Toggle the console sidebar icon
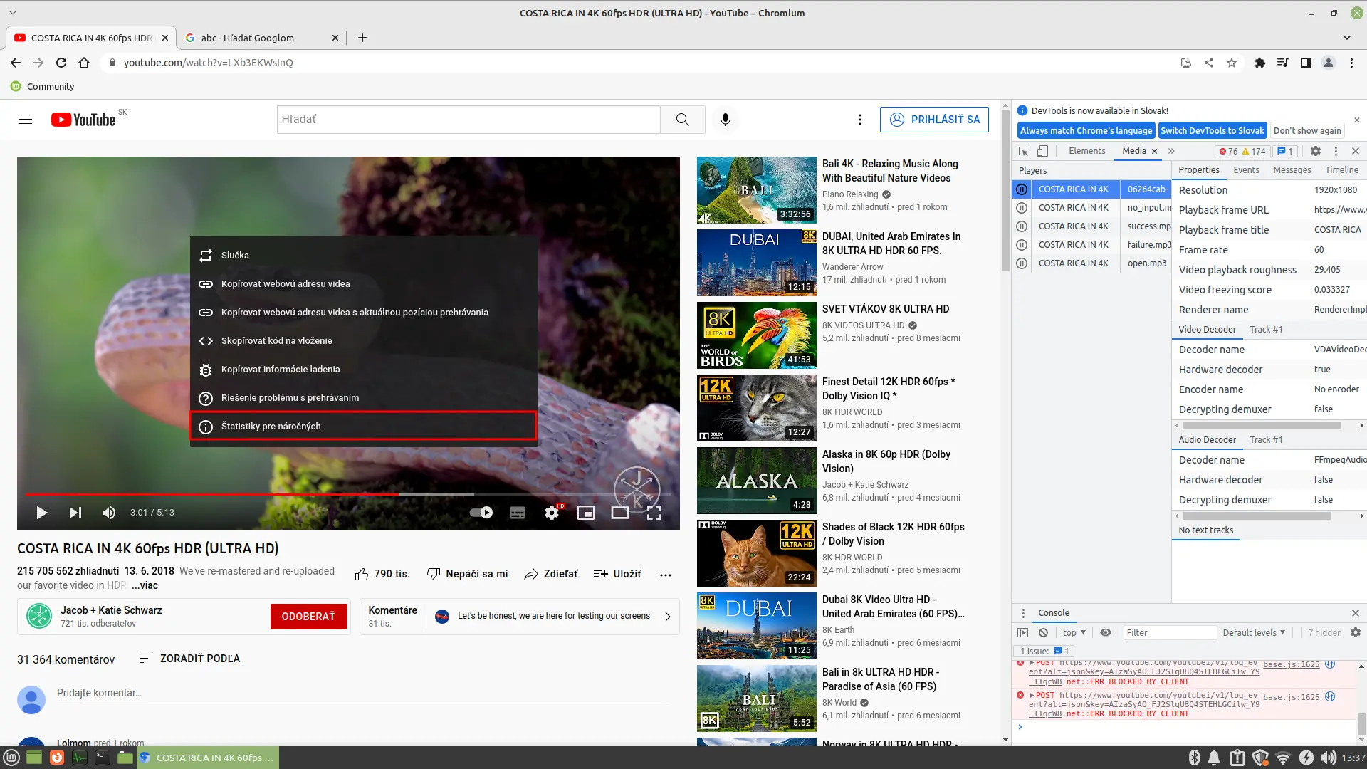This screenshot has width=1367, height=769. pyautogui.click(x=1023, y=633)
